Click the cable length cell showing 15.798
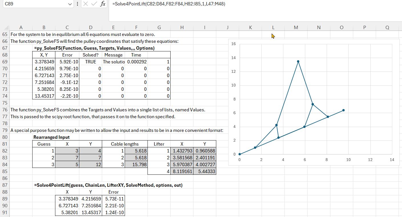The height and width of the screenshot is (217, 402). [x=136, y=165]
